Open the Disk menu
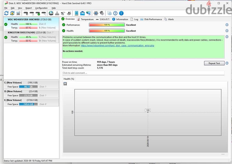 pos(13,8)
